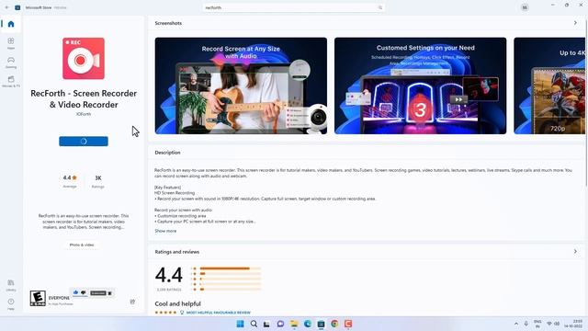Viewport: 588px width, 331px height.
Task: Open File Explorer from taskbar
Action: click(x=294, y=324)
